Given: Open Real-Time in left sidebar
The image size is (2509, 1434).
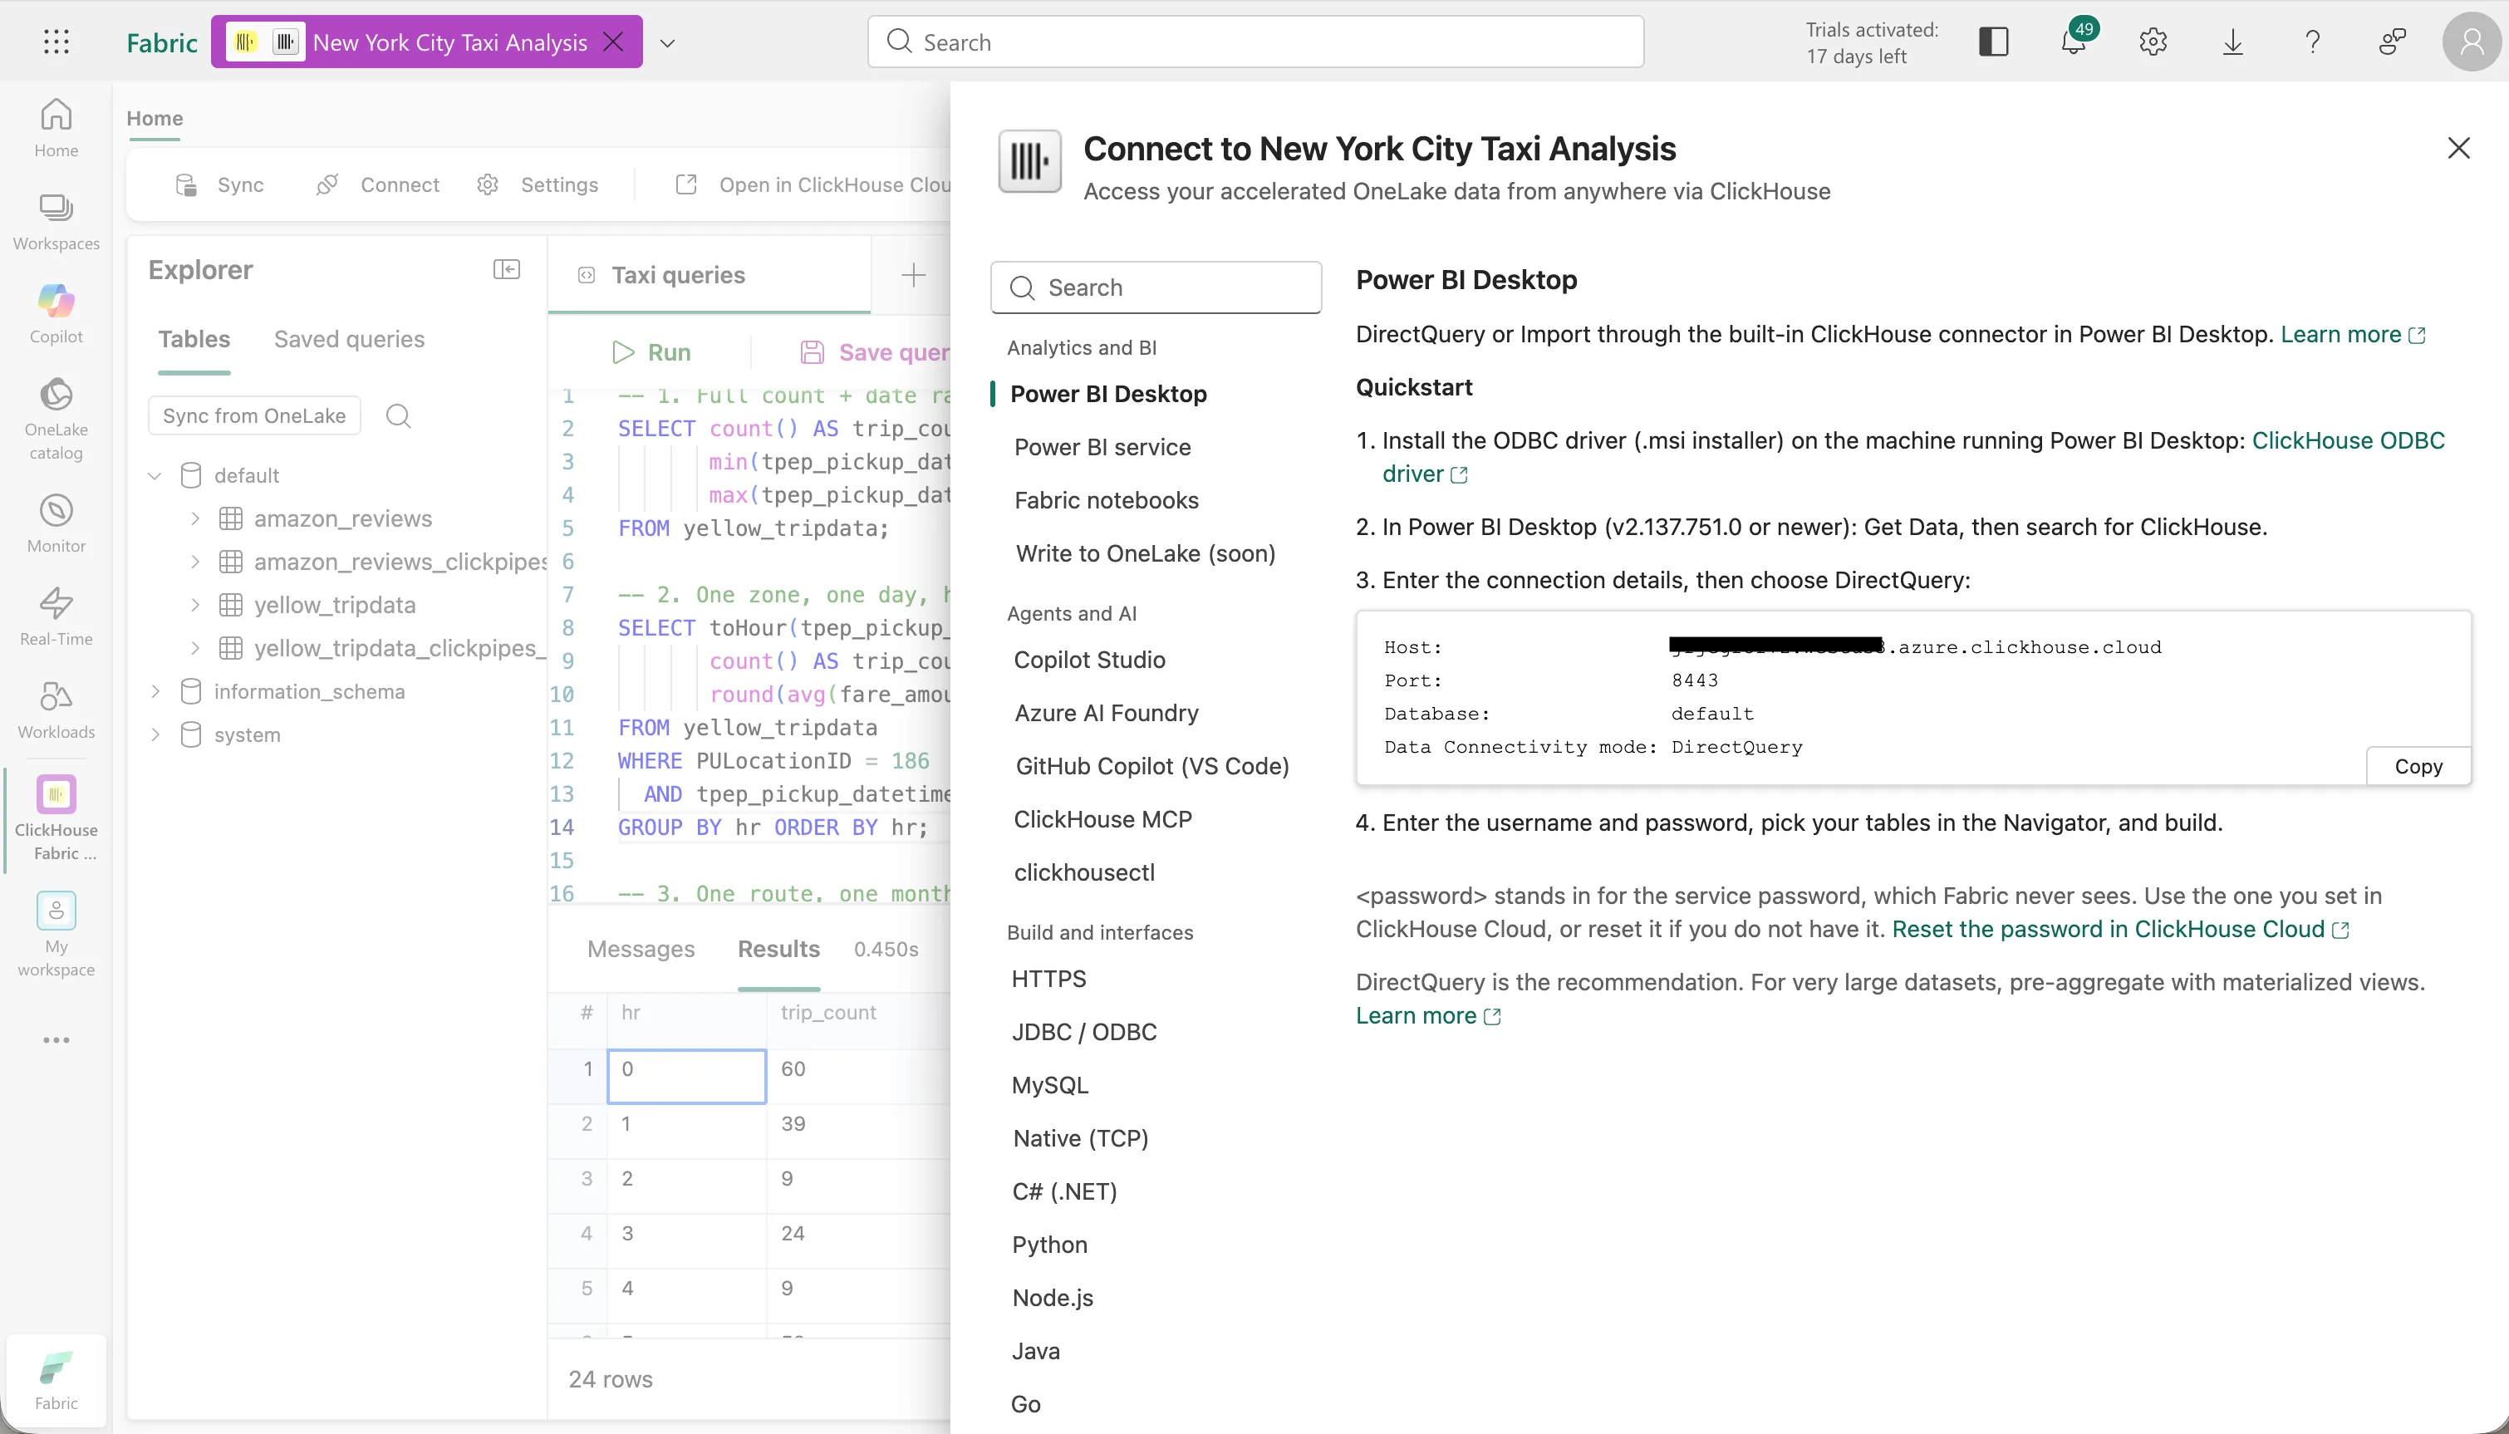Looking at the screenshot, I should [56, 617].
